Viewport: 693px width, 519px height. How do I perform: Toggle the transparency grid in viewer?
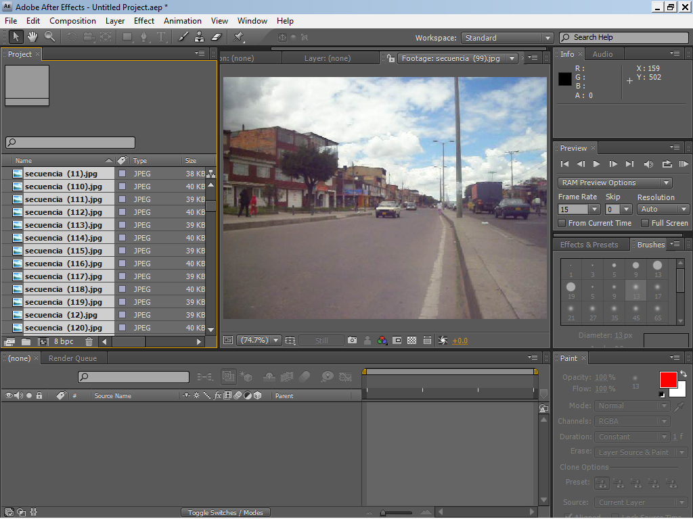pyautogui.click(x=411, y=341)
